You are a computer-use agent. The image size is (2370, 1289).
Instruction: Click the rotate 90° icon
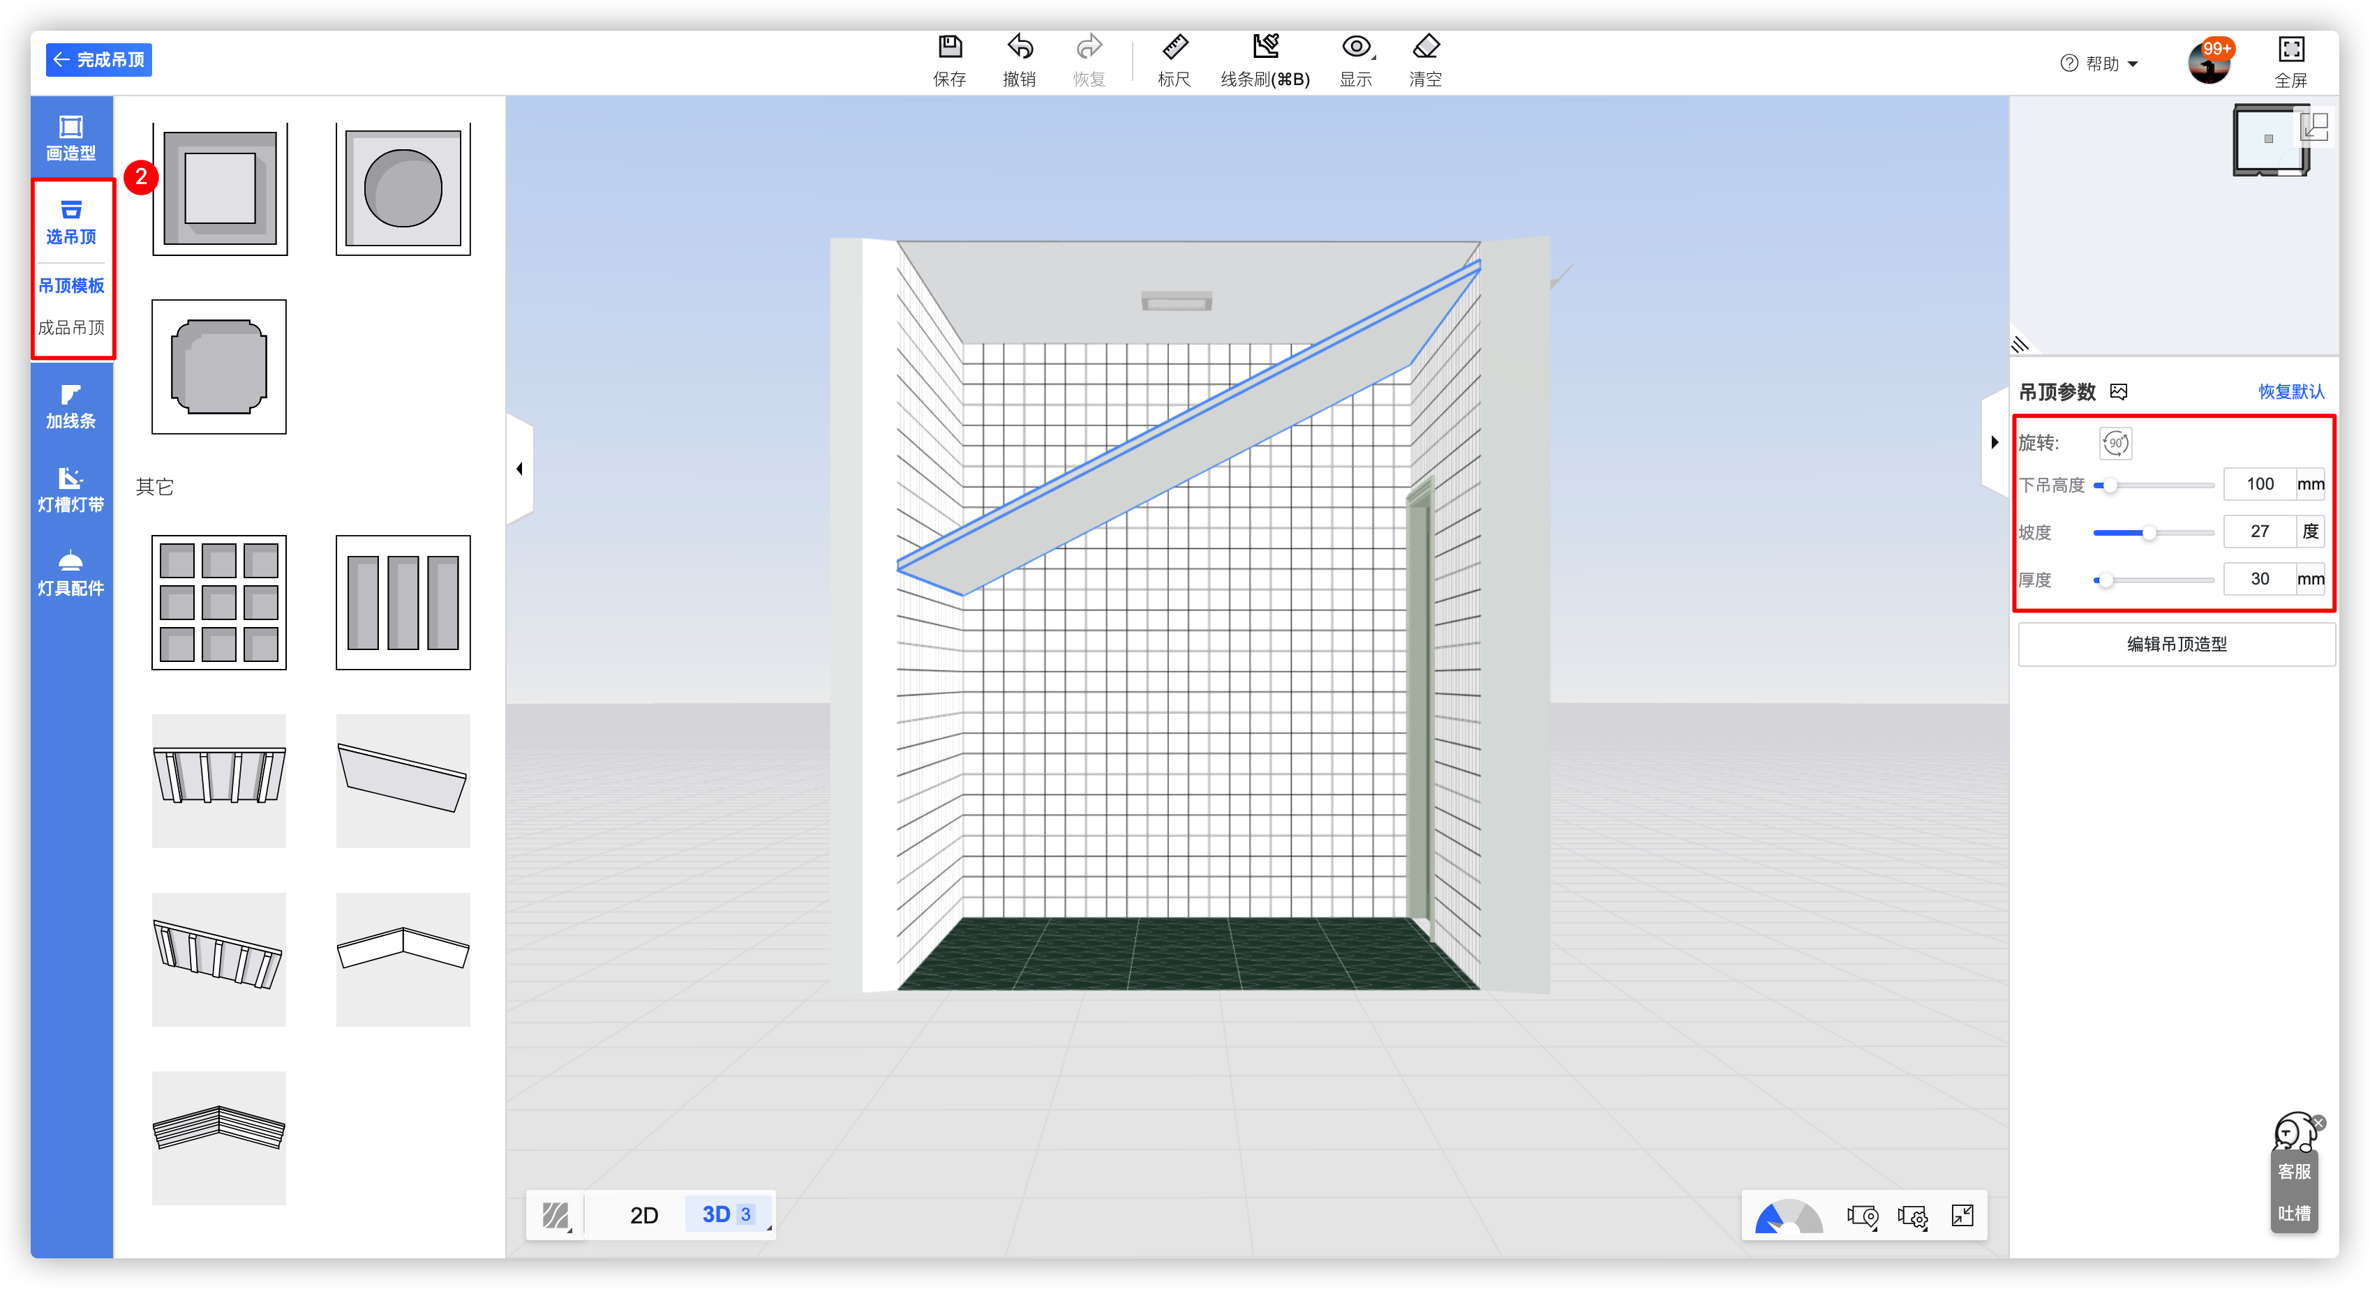(x=2115, y=443)
